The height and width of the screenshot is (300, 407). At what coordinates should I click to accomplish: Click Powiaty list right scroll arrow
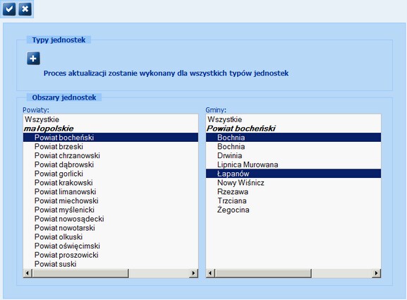(x=194, y=273)
